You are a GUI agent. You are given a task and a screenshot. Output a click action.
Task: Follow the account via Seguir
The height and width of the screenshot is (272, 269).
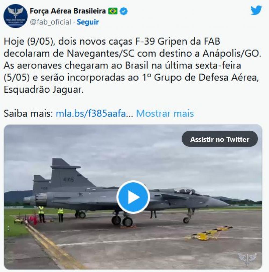[x=88, y=22]
